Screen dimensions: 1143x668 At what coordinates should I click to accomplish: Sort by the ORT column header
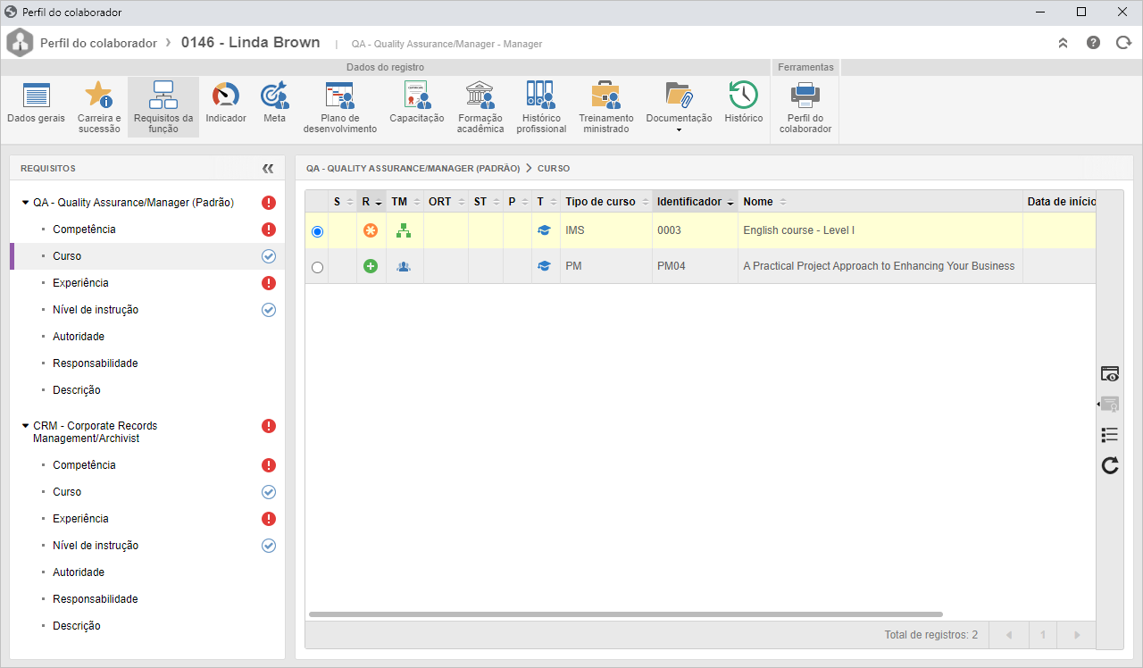coord(446,202)
